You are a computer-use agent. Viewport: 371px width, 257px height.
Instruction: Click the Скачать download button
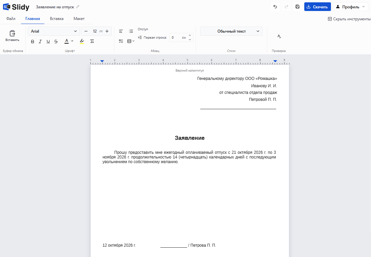coord(317,7)
